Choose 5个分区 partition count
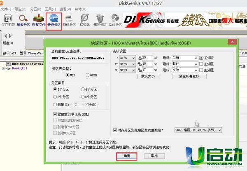 click(55, 97)
